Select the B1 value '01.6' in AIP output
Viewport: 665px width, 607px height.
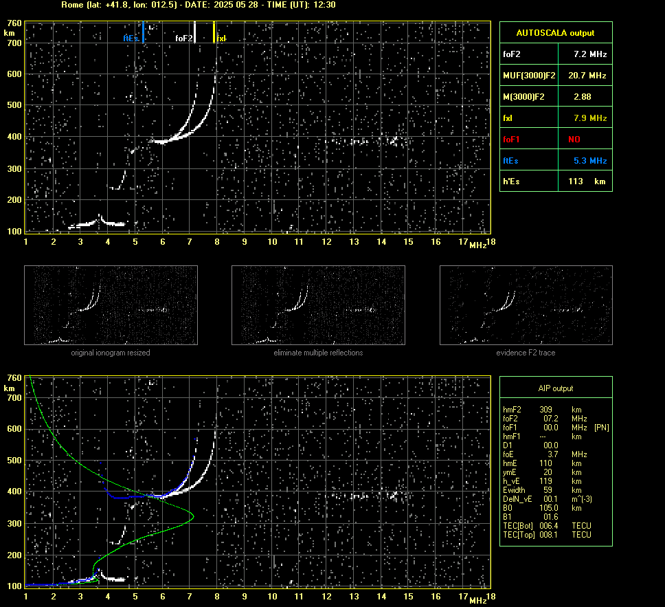551,516
